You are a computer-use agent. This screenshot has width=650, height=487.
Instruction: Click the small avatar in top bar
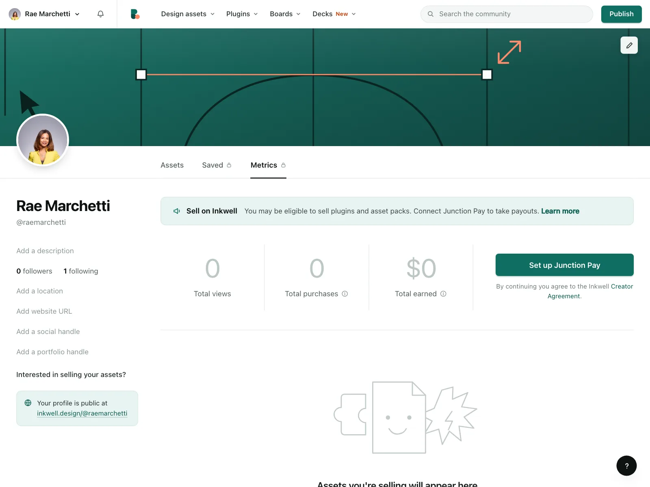click(15, 14)
